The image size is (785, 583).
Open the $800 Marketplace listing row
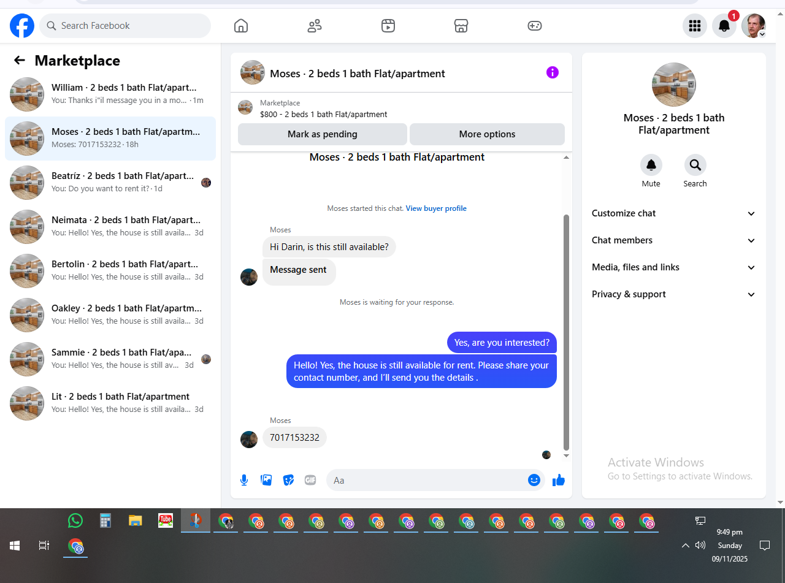(x=401, y=109)
